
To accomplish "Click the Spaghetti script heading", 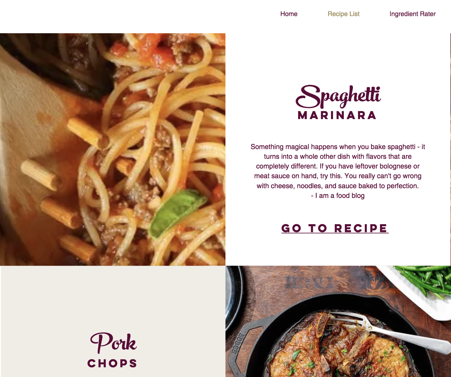I will click(338, 96).
